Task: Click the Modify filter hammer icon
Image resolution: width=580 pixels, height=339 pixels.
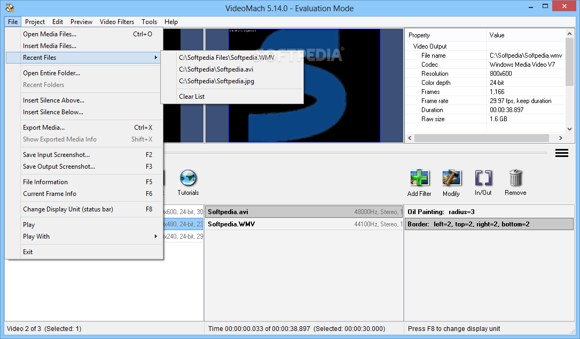Action: (x=451, y=178)
